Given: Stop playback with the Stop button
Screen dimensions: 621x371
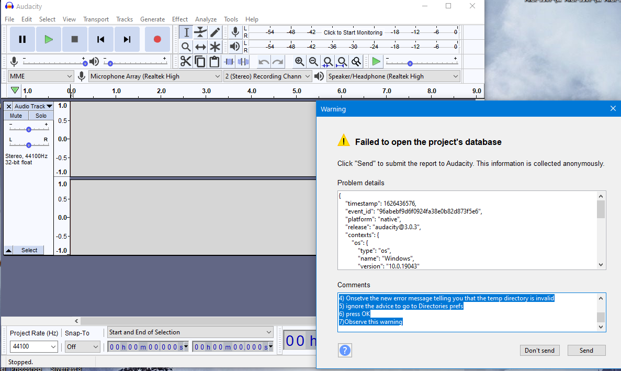Looking at the screenshot, I should pos(74,39).
